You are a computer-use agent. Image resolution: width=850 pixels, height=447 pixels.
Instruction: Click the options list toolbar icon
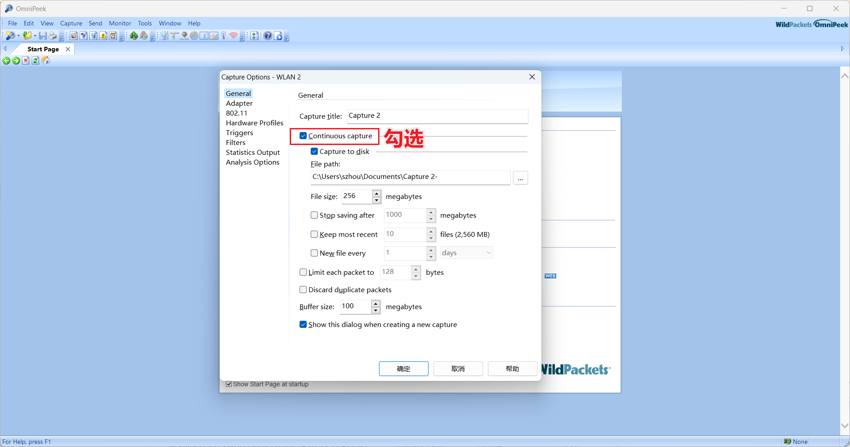pos(254,36)
